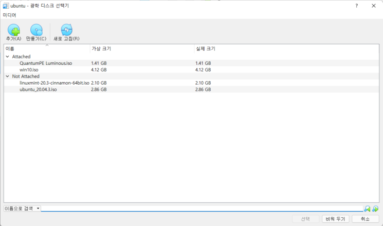Collapse the Not Attached group
This screenshot has height=226, width=383.
click(7, 76)
